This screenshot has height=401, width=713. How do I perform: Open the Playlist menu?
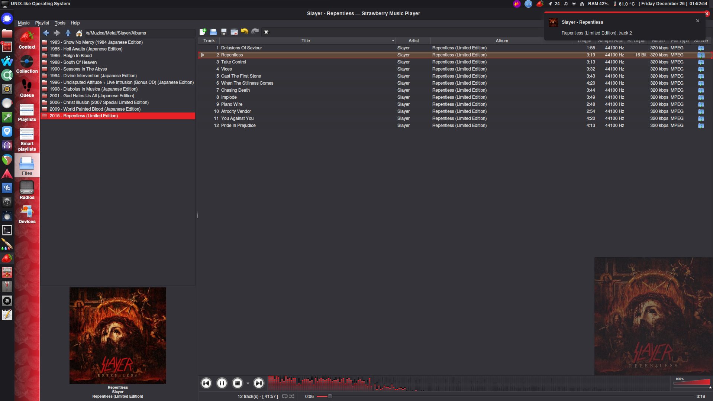[x=42, y=23]
